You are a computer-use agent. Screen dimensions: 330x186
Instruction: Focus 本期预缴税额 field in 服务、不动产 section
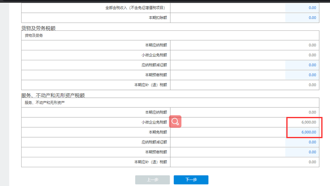(302, 152)
